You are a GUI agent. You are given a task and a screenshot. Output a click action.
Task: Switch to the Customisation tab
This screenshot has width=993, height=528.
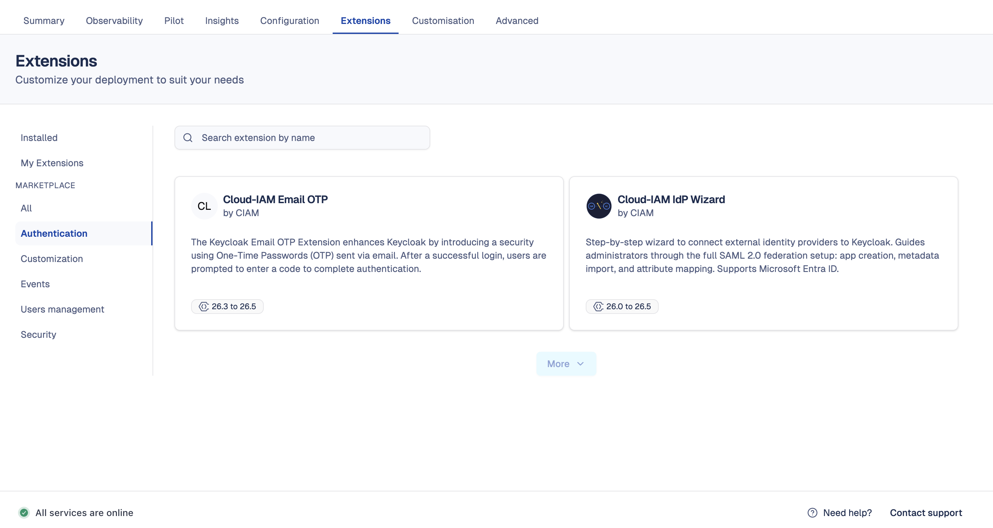(x=443, y=21)
